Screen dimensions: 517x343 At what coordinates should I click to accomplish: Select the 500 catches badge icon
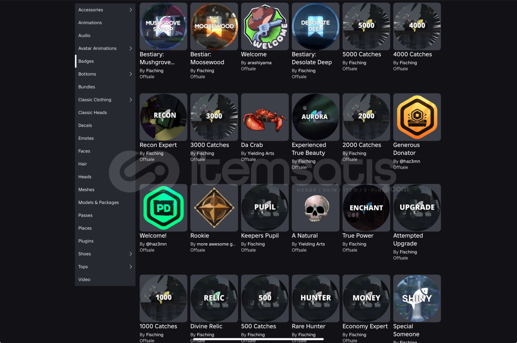tap(265, 299)
